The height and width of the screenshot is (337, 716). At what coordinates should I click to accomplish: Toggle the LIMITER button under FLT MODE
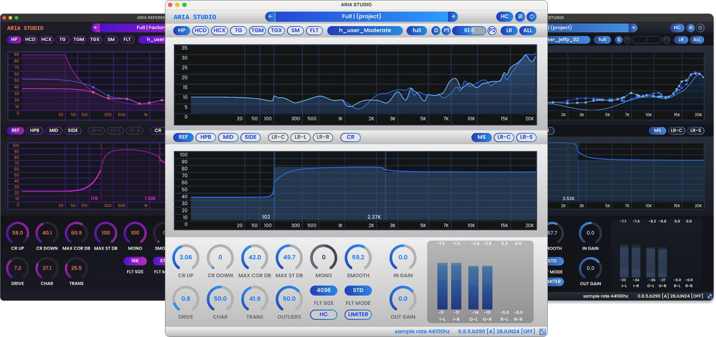pyautogui.click(x=358, y=314)
